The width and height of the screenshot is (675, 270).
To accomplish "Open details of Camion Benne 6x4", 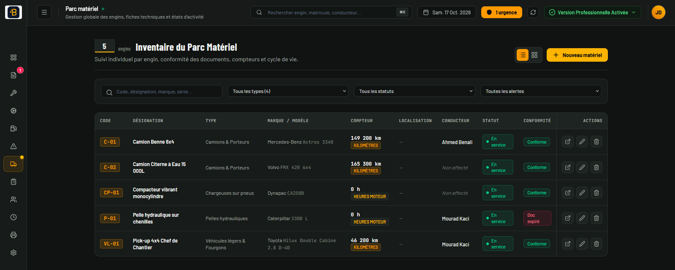I will click(x=568, y=142).
